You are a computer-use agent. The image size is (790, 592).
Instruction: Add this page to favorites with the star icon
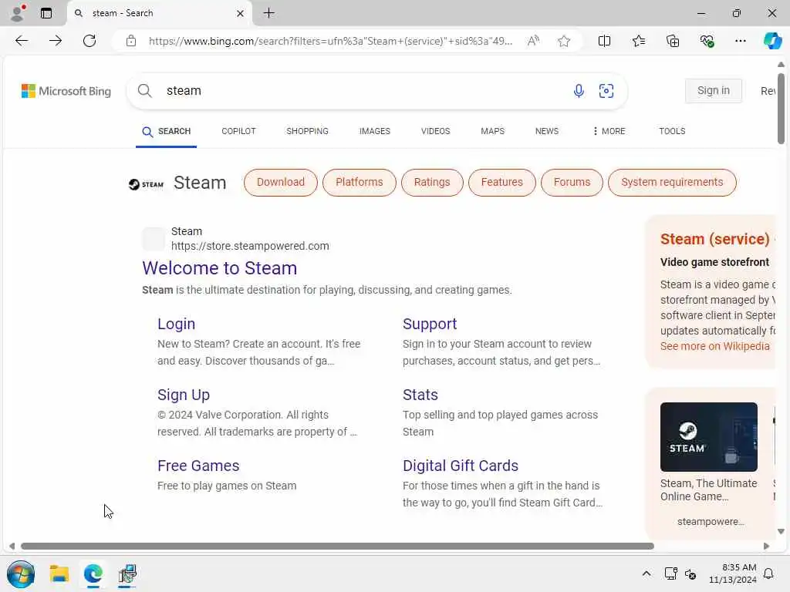[564, 41]
